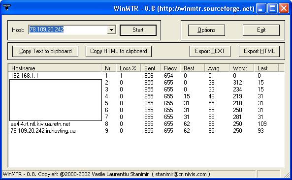Click the Worst column header
Screen dimensions: 292x180
pyautogui.click(x=242, y=68)
